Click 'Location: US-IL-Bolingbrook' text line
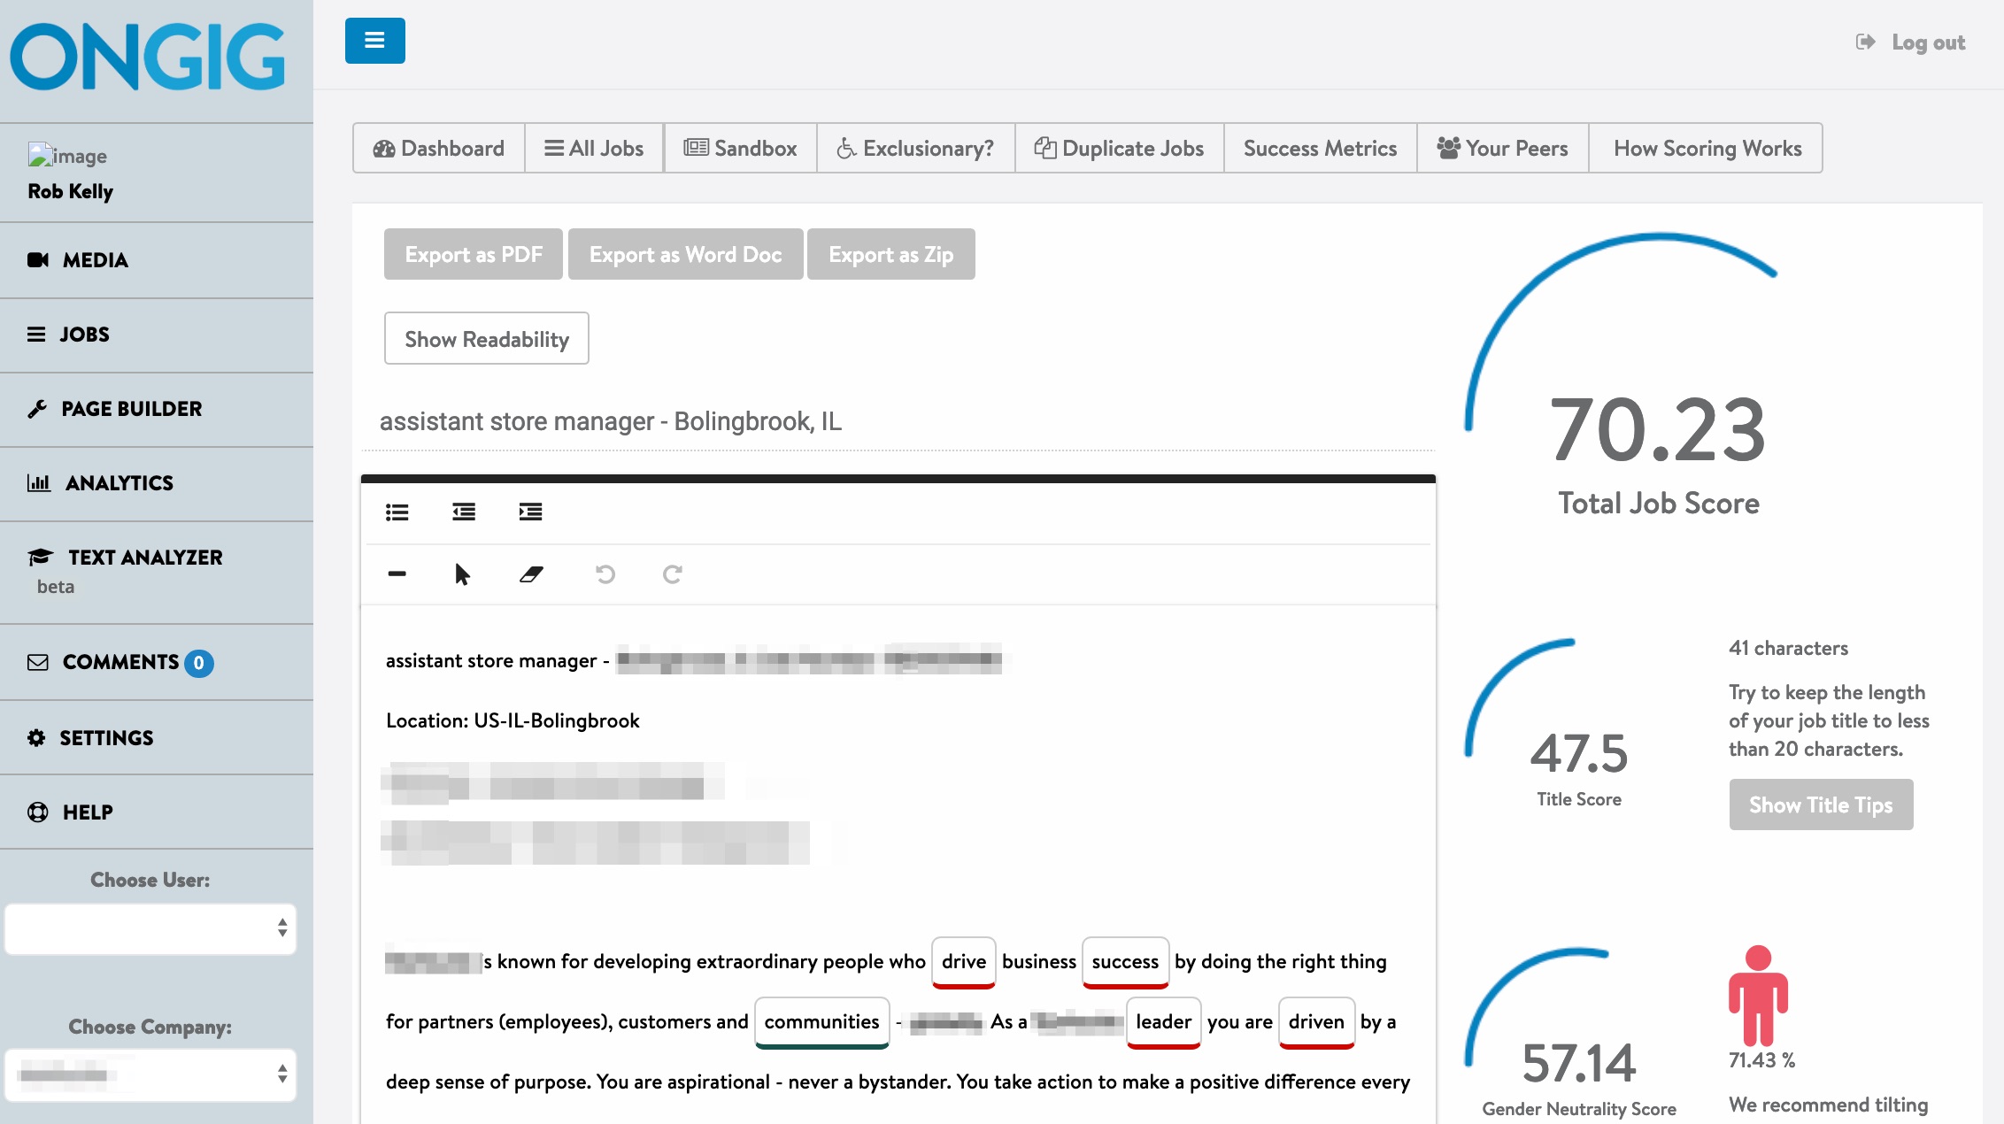 pyautogui.click(x=513, y=720)
